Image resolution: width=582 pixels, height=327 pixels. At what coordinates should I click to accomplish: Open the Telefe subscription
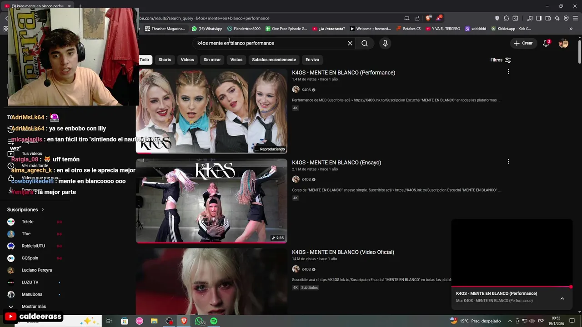(35, 222)
